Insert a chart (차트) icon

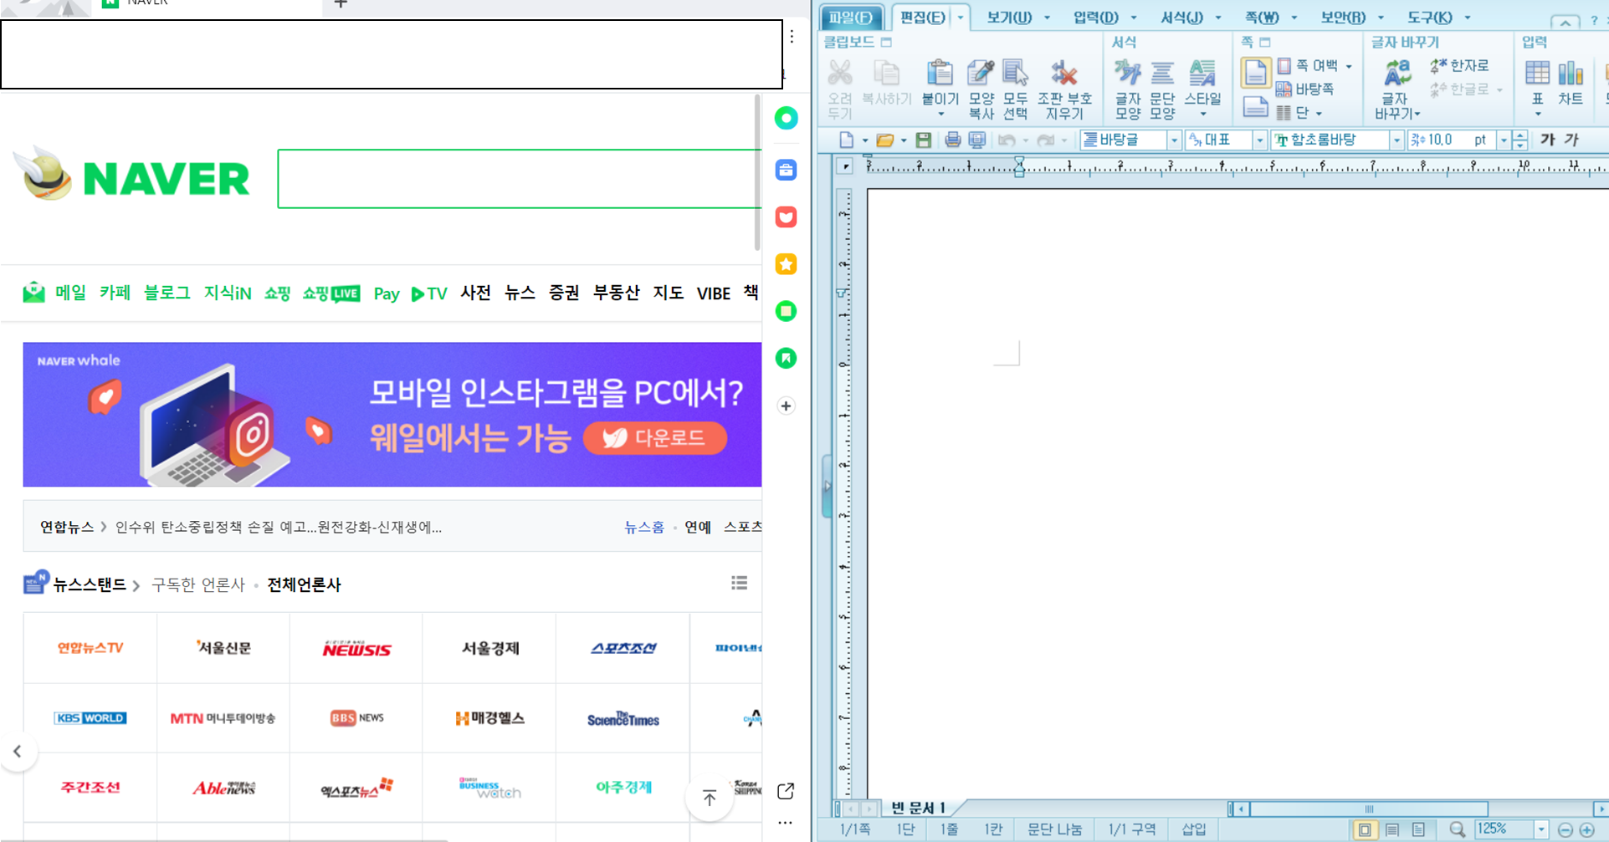[1571, 74]
